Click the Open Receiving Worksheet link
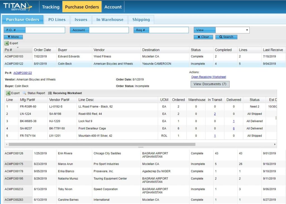 click(x=208, y=77)
